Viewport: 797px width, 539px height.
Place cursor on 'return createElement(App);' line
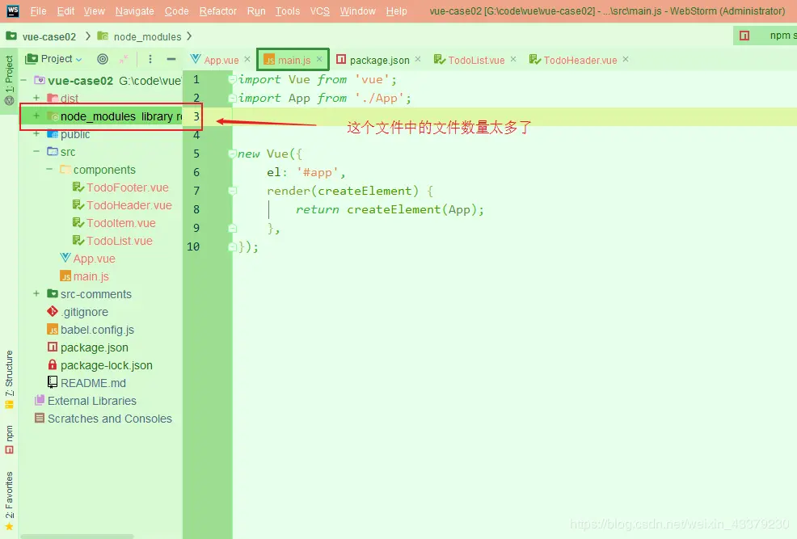(x=390, y=209)
